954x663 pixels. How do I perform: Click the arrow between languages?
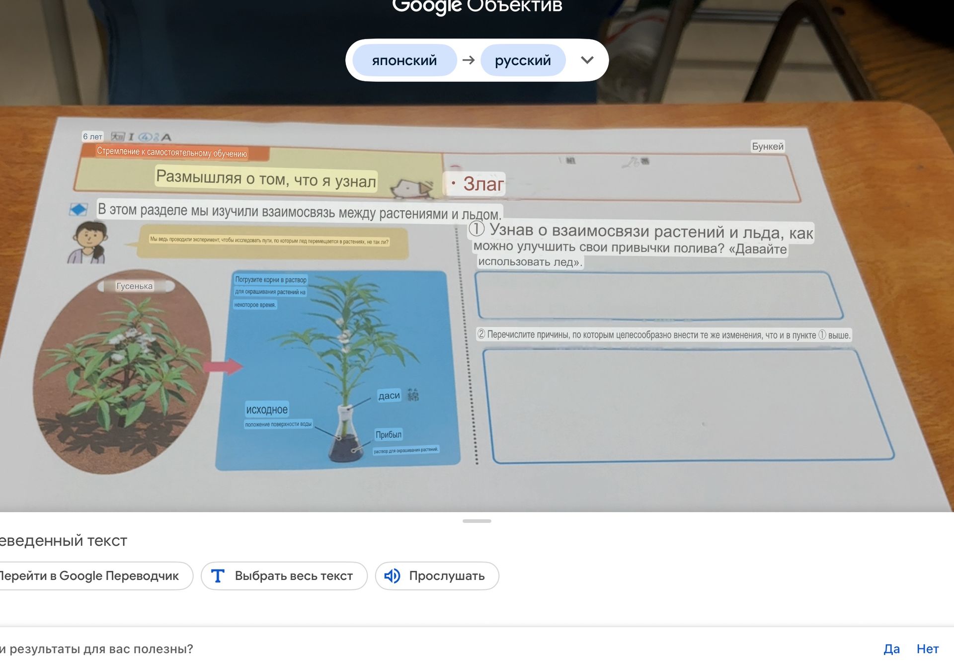(x=469, y=60)
